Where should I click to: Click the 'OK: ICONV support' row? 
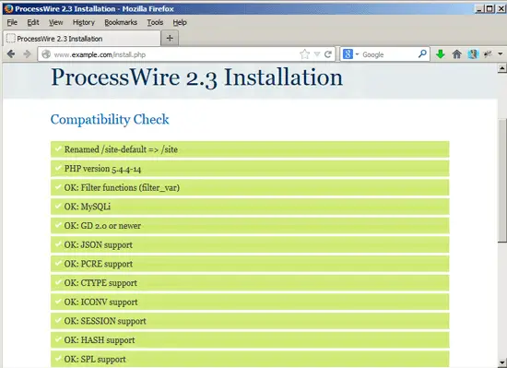[x=250, y=302]
